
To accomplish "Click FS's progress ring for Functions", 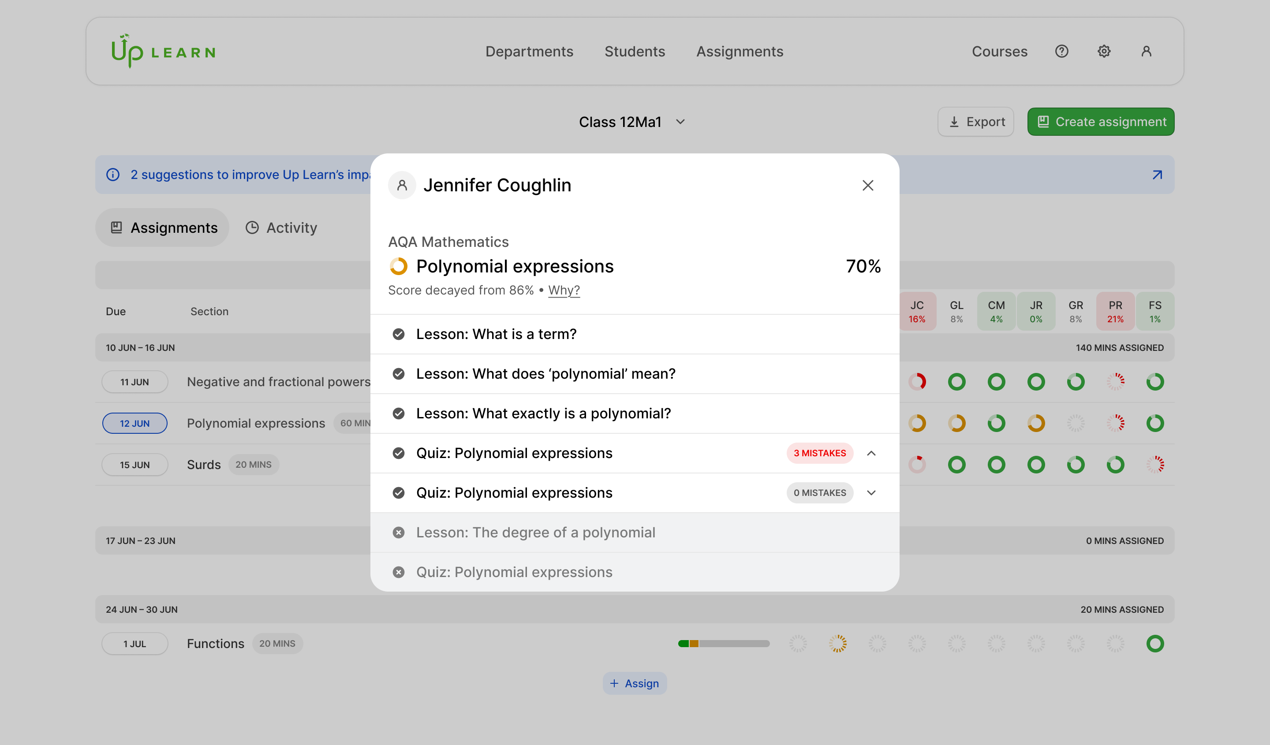I will tap(1154, 643).
